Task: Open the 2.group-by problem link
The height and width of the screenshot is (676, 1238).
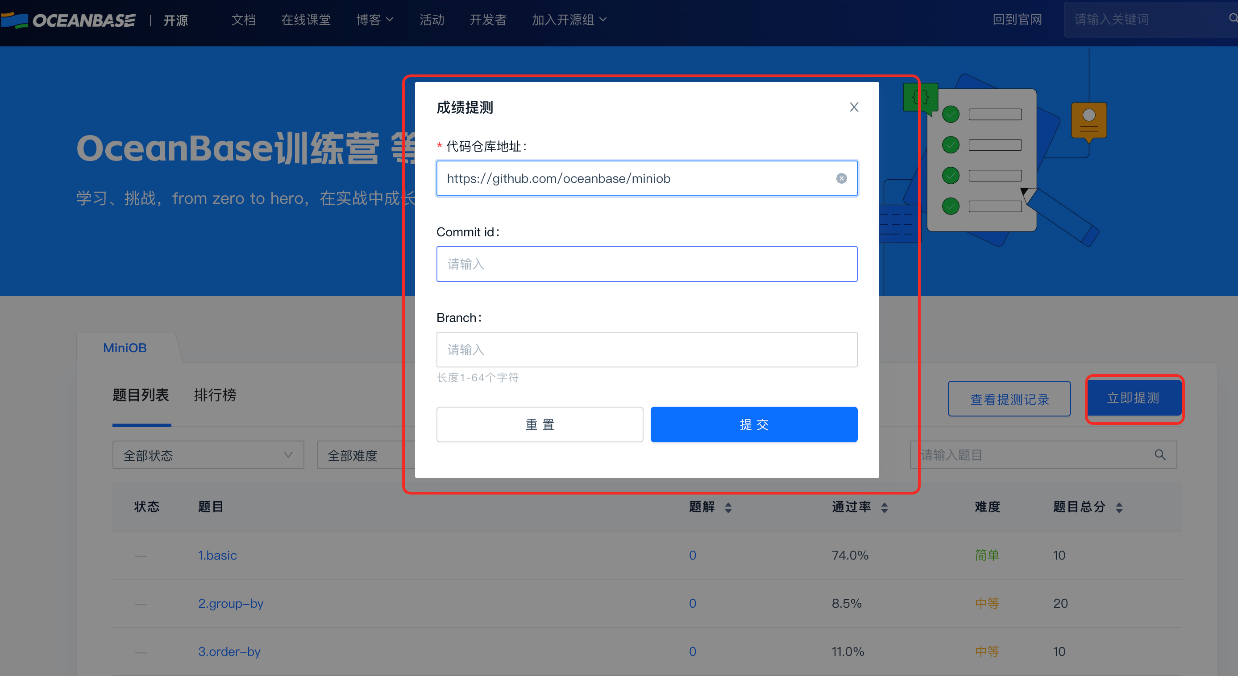Action: (231, 603)
